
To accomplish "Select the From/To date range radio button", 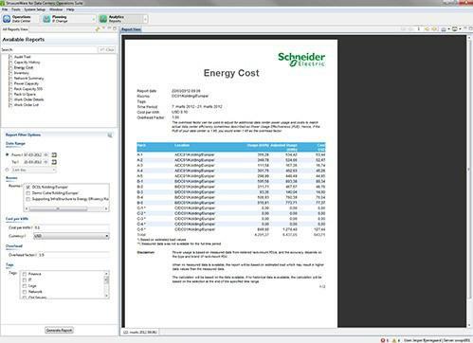I will pos(7,154).
